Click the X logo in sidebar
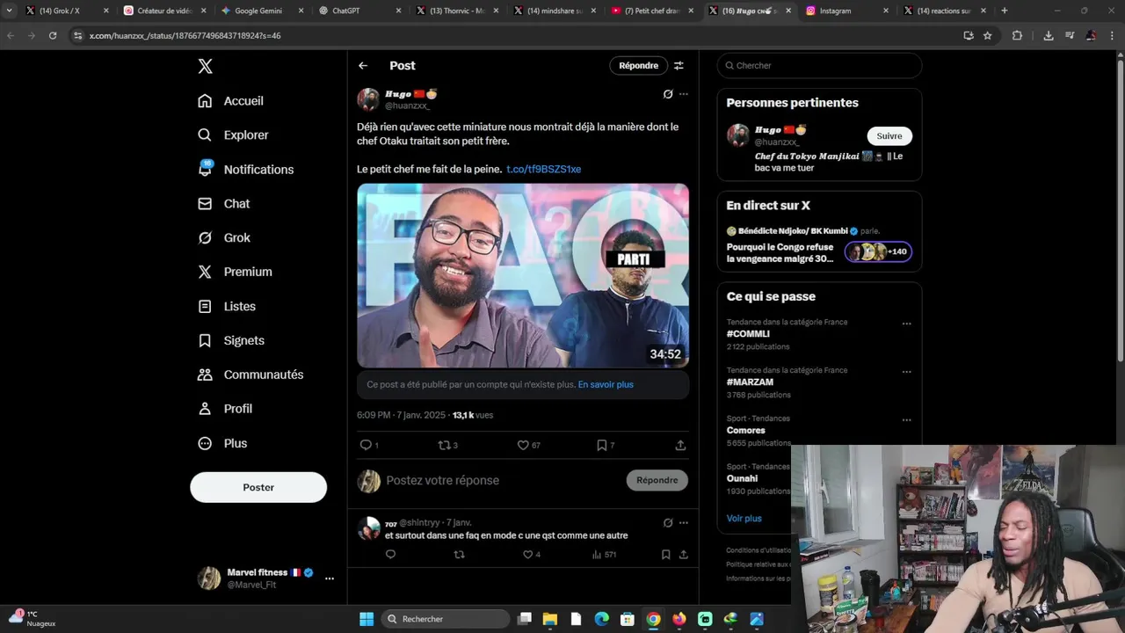Image resolution: width=1125 pixels, height=633 pixels. coord(205,66)
